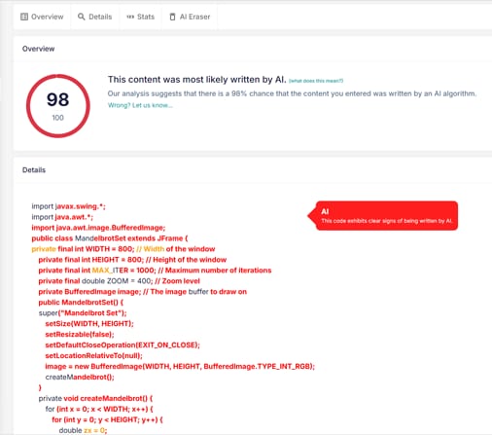
Task: Open the Overview tab
Action: point(42,17)
